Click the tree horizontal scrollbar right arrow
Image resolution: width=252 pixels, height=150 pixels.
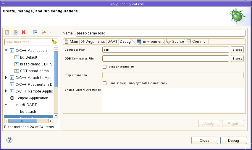point(51,121)
